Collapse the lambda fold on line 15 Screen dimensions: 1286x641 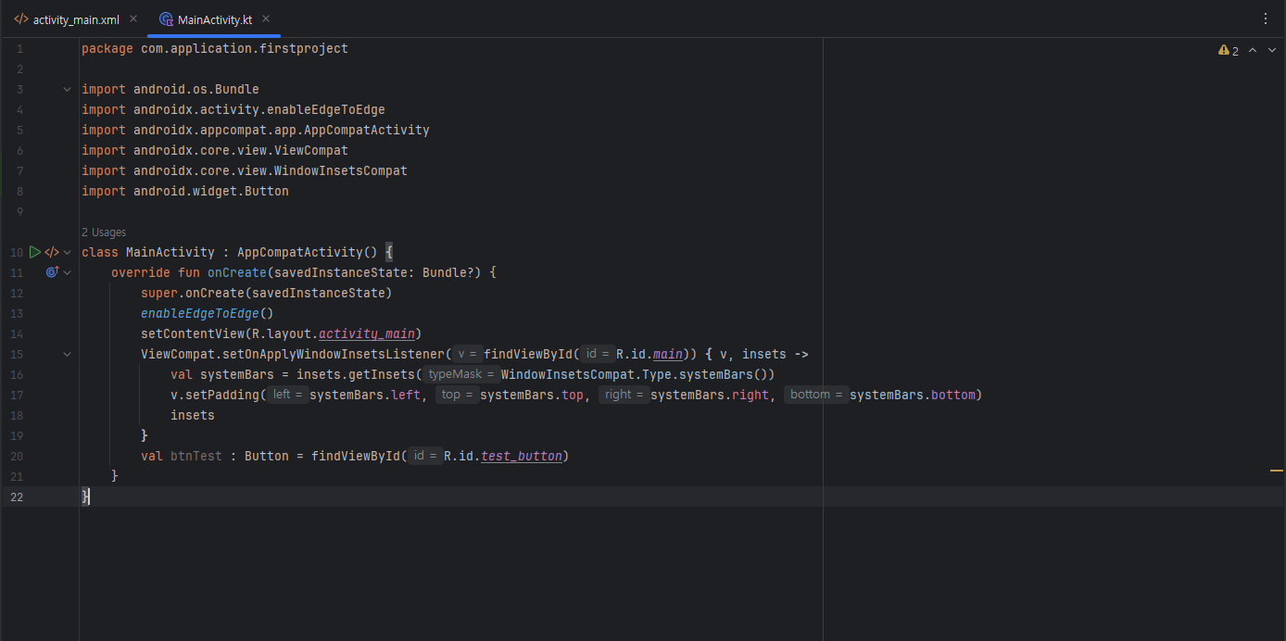coord(67,354)
